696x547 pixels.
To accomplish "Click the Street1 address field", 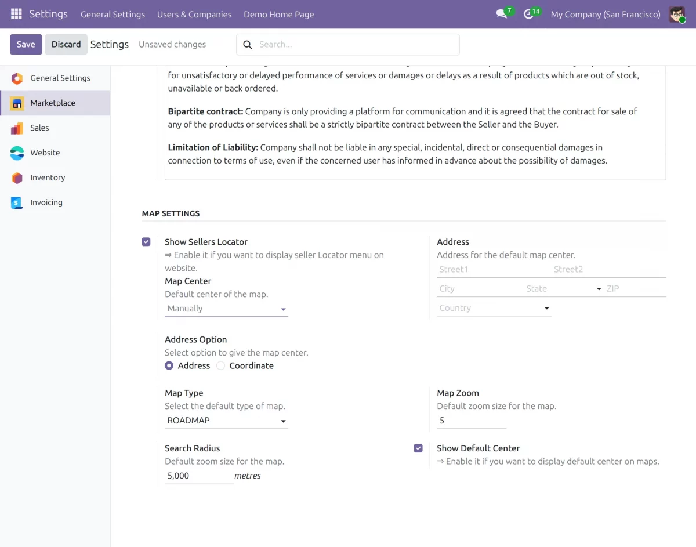I will coord(494,270).
